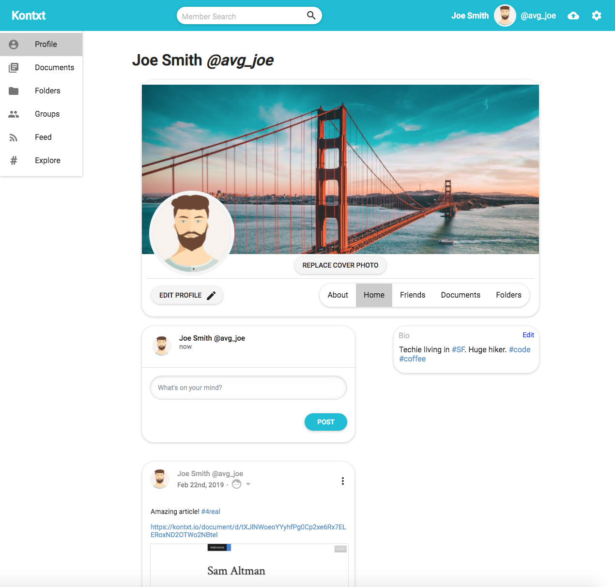Click the large profile avatar picture
The width and height of the screenshot is (615, 587).
point(192,233)
